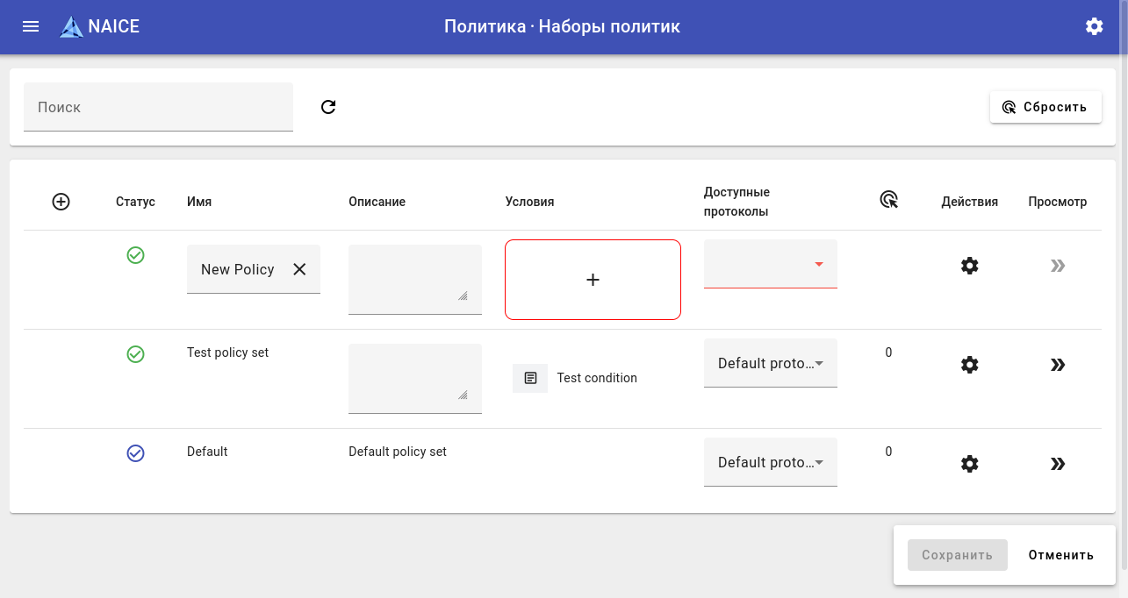The image size is (1128, 598).
Task: Click the Имя column header
Action: [199, 202]
